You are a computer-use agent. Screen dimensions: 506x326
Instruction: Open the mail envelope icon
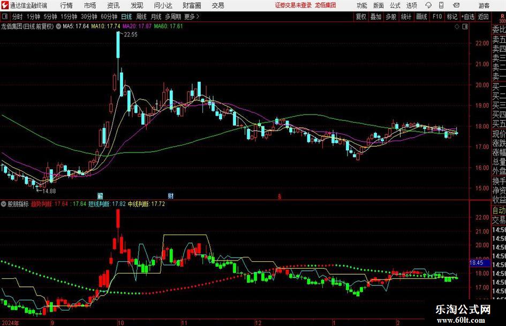coord(456,5)
